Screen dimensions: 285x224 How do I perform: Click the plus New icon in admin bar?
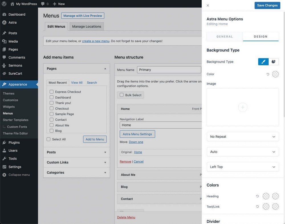(54, 4)
